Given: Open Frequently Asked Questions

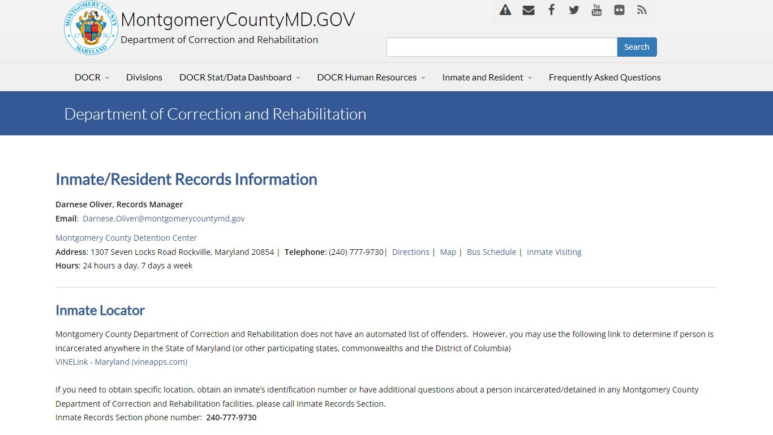Looking at the screenshot, I should [604, 77].
